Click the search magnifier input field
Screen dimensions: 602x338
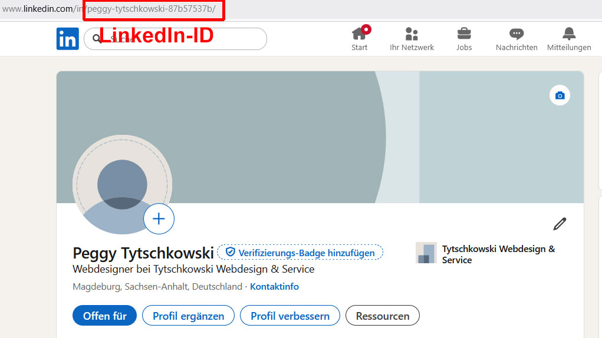click(x=177, y=39)
